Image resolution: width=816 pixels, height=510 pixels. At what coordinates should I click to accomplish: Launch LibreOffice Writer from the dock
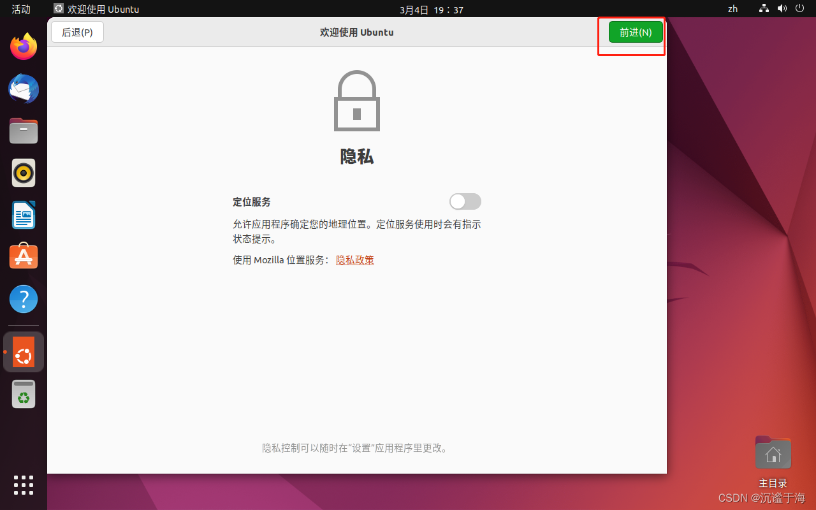tap(24, 215)
